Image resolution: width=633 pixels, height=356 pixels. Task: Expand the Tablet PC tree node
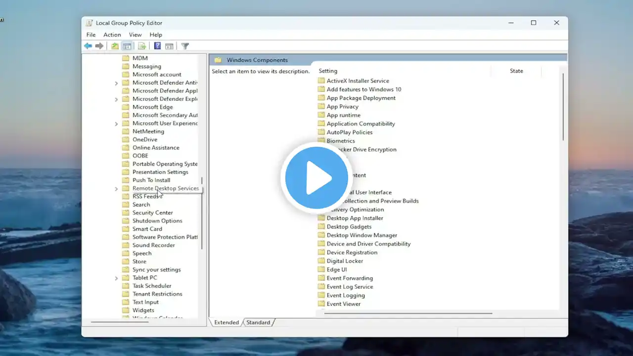116,278
